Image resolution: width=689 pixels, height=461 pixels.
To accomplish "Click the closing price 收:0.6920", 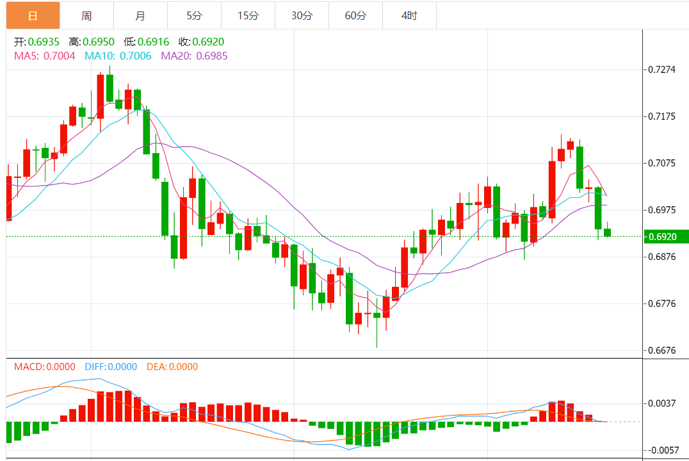I will pyautogui.click(x=201, y=42).
